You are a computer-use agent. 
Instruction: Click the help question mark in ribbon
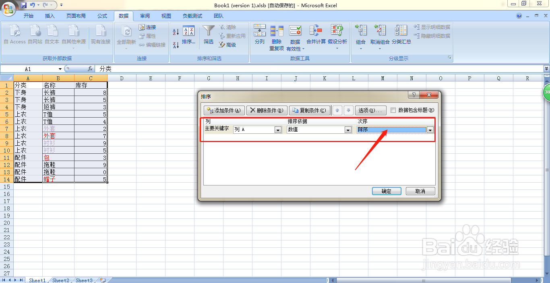pyautogui.click(x=519, y=16)
